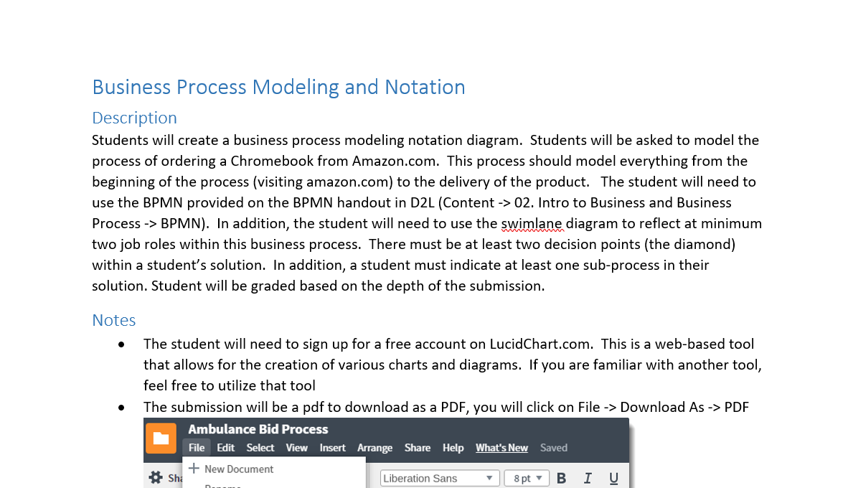Click the gear settings icon
The height and width of the screenshot is (488, 848).
tap(155, 477)
